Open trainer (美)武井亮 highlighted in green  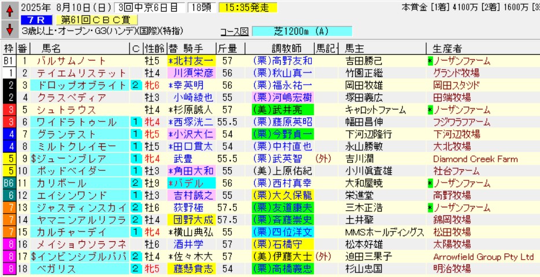(x=282, y=109)
